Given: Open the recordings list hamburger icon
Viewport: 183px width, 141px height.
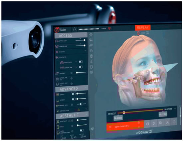Looking at the screenshot, I should (x=110, y=127).
